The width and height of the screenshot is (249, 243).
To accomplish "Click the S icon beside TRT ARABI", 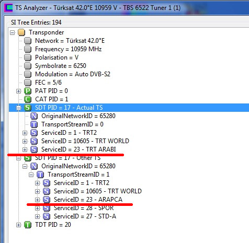I will click(34, 149).
